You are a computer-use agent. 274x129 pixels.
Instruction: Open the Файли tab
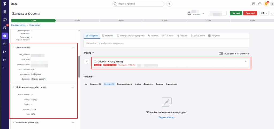pyautogui.click(x=182, y=36)
